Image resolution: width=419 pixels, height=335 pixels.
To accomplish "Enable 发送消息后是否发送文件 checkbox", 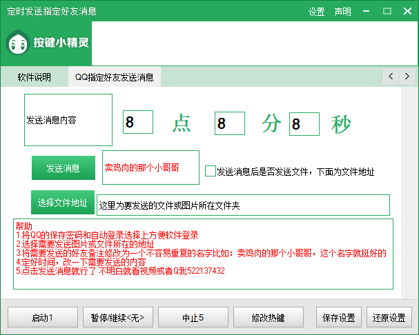I will click(x=211, y=171).
